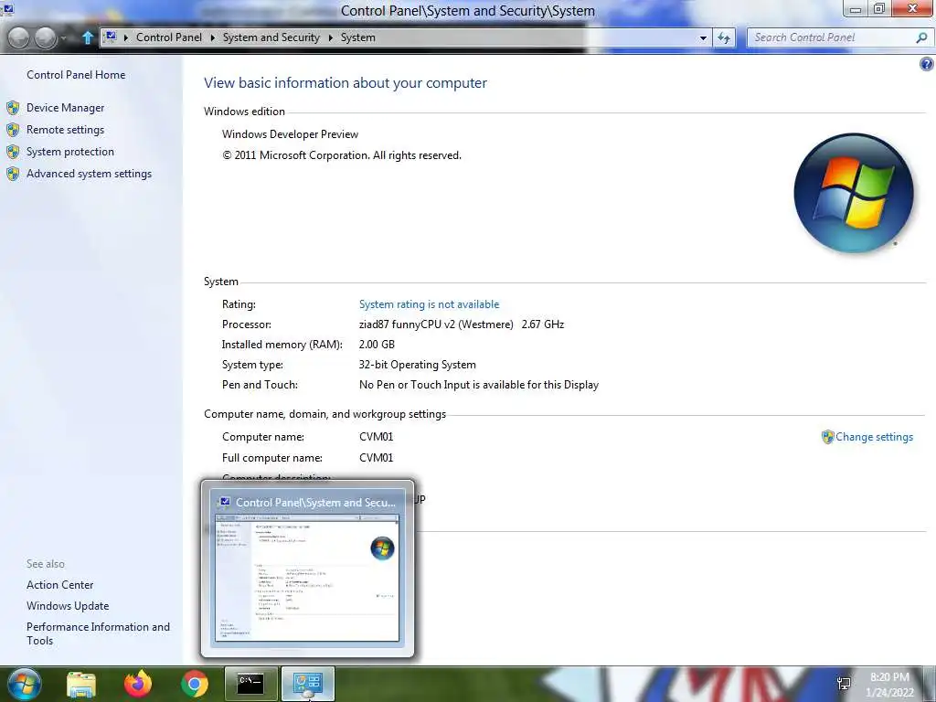Open Performance Information and Tools
Viewport: 936px width, 702px height.
pyautogui.click(x=98, y=633)
